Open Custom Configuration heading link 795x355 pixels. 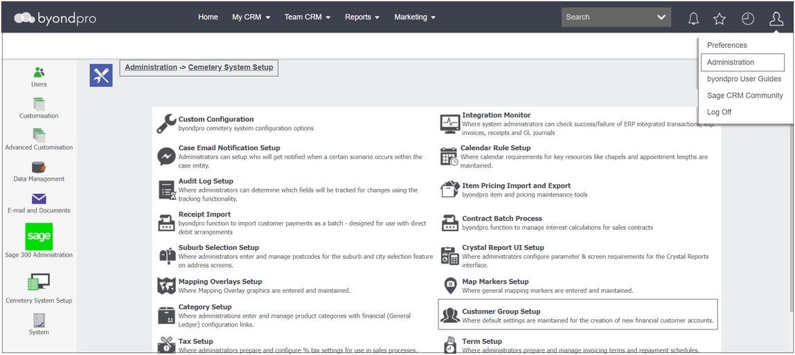pos(216,119)
